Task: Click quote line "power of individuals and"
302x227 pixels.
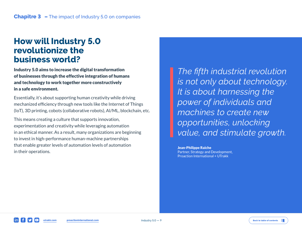Action: coord(225,102)
